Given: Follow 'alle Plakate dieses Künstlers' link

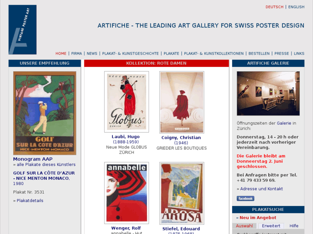Looking at the screenshot, I should click(x=46, y=164).
